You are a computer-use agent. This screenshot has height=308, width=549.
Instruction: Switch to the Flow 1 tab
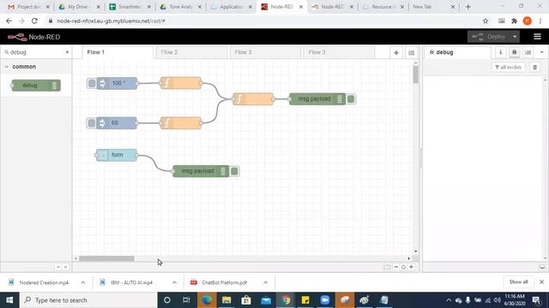point(118,52)
